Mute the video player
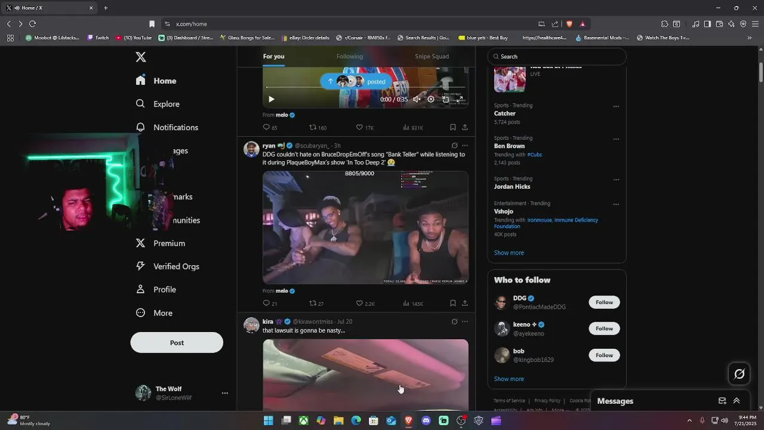 (417, 99)
